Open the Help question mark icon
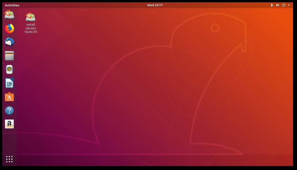Screen dimensions: 297x170 pyautogui.click(x=9, y=110)
